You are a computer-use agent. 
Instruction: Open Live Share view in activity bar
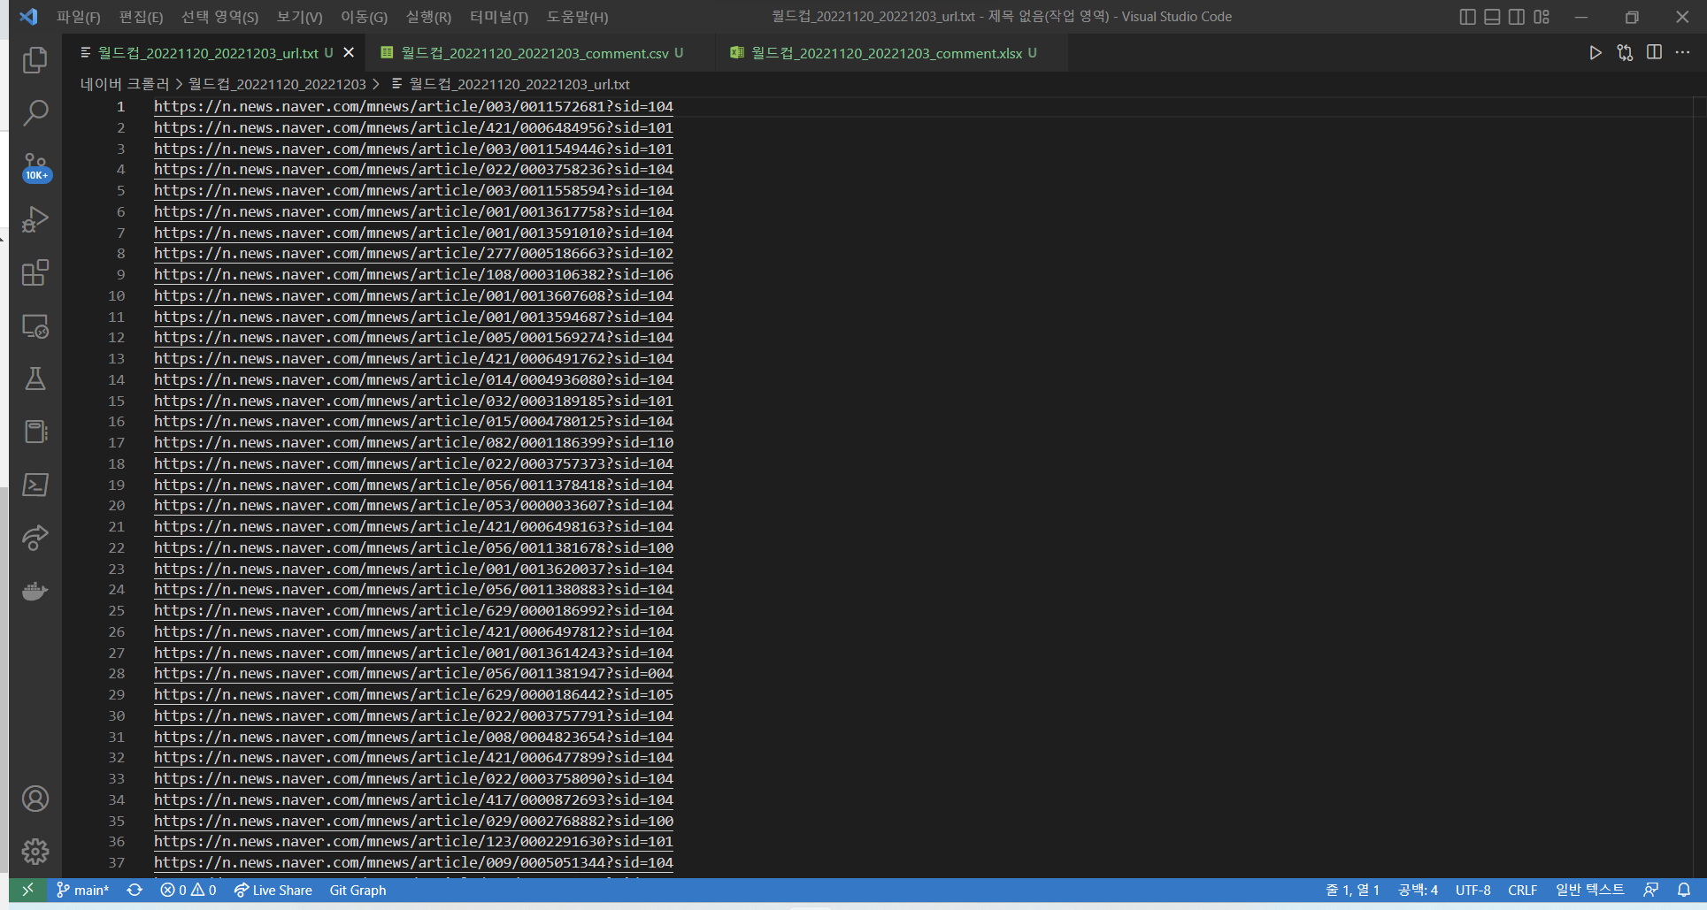coord(35,538)
